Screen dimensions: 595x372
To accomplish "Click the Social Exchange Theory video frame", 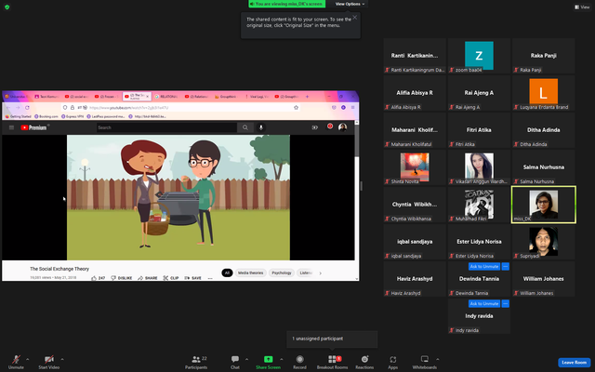I will [178, 197].
